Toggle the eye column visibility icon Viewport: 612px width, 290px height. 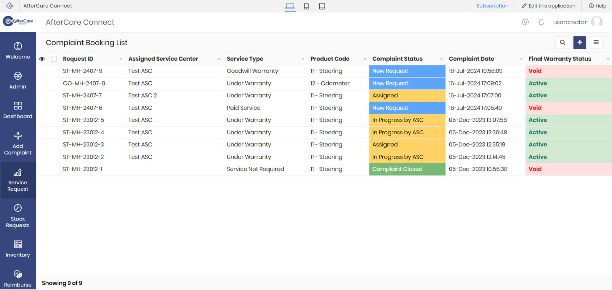pyautogui.click(x=42, y=59)
